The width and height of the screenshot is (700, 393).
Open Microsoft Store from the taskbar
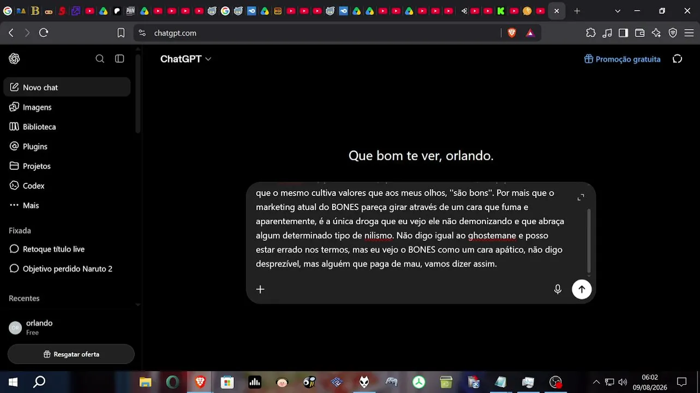(227, 382)
